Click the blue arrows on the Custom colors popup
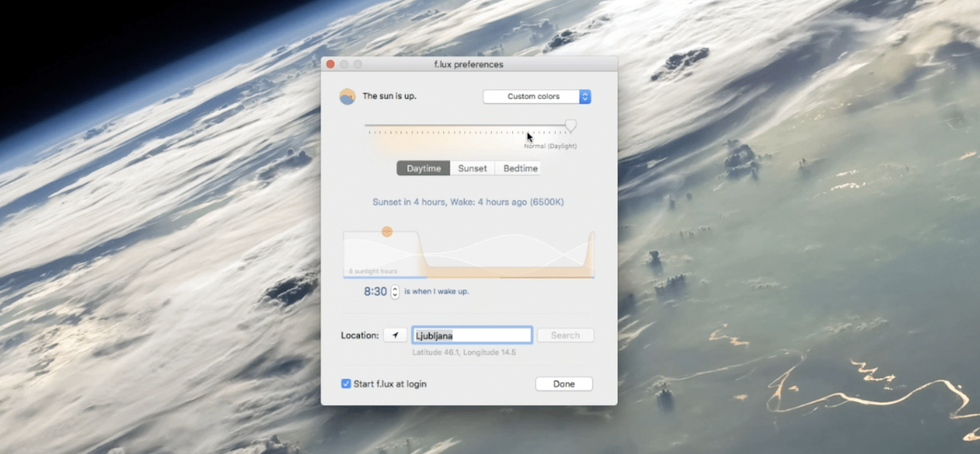 [585, 97]
